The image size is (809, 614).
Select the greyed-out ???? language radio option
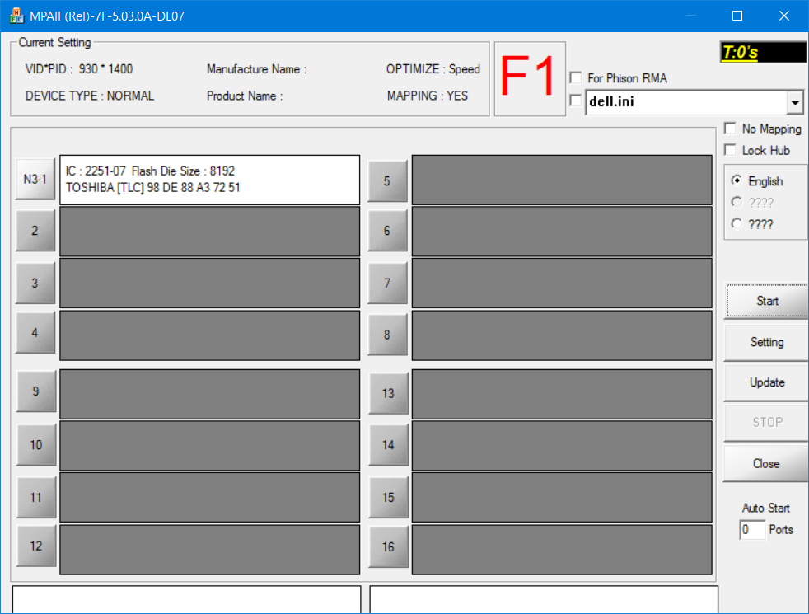(x=737, y=202)
